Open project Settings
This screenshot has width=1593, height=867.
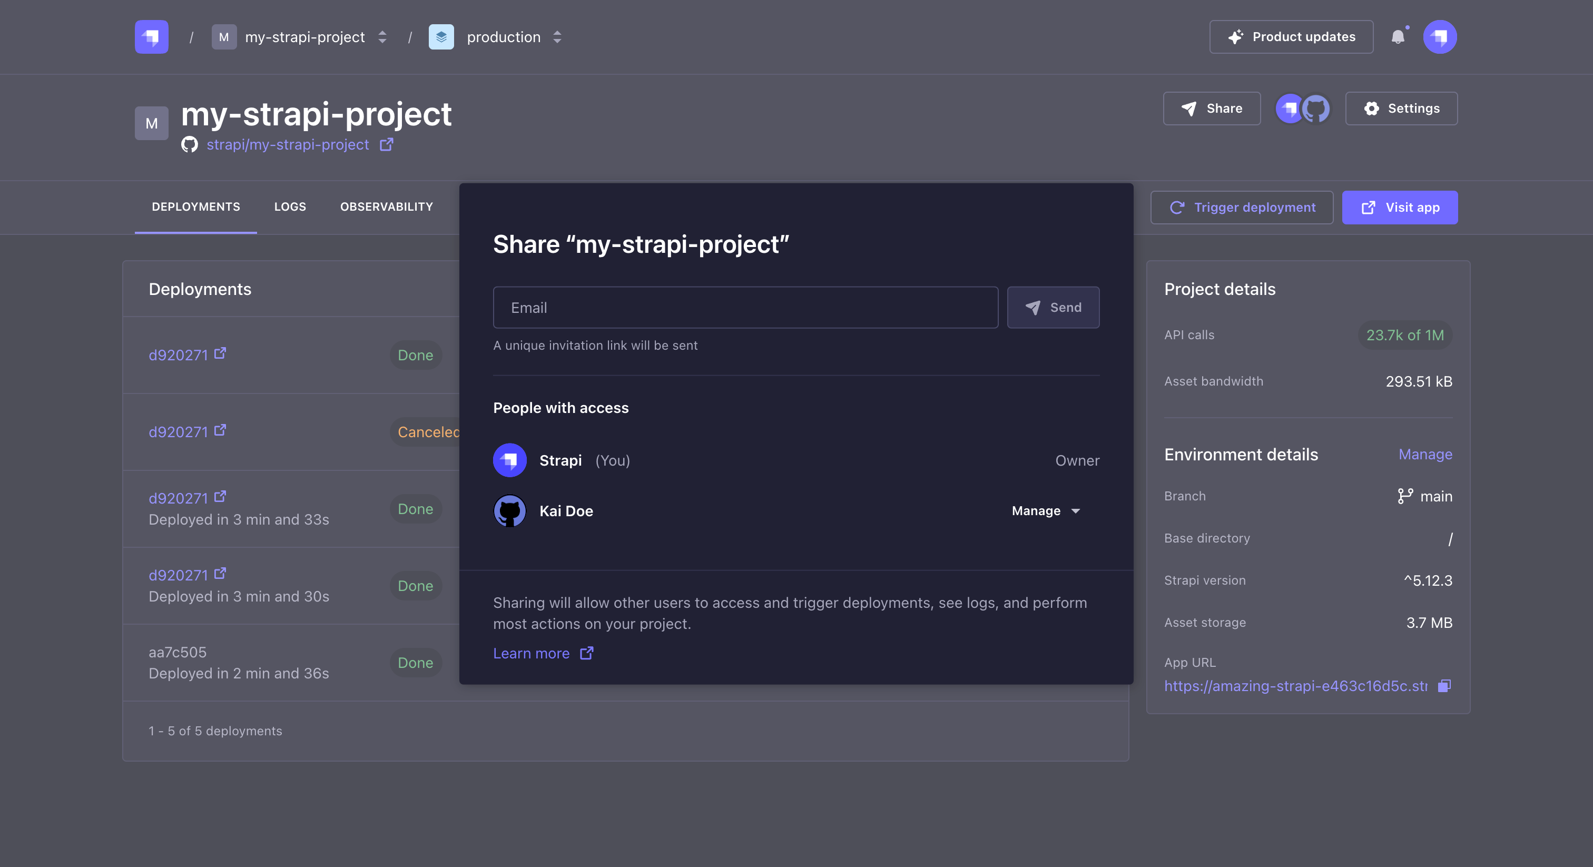pyautogui.click(x=1401, y=108)
